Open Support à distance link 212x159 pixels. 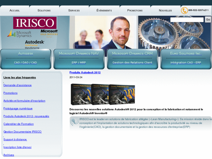(15, 139)
